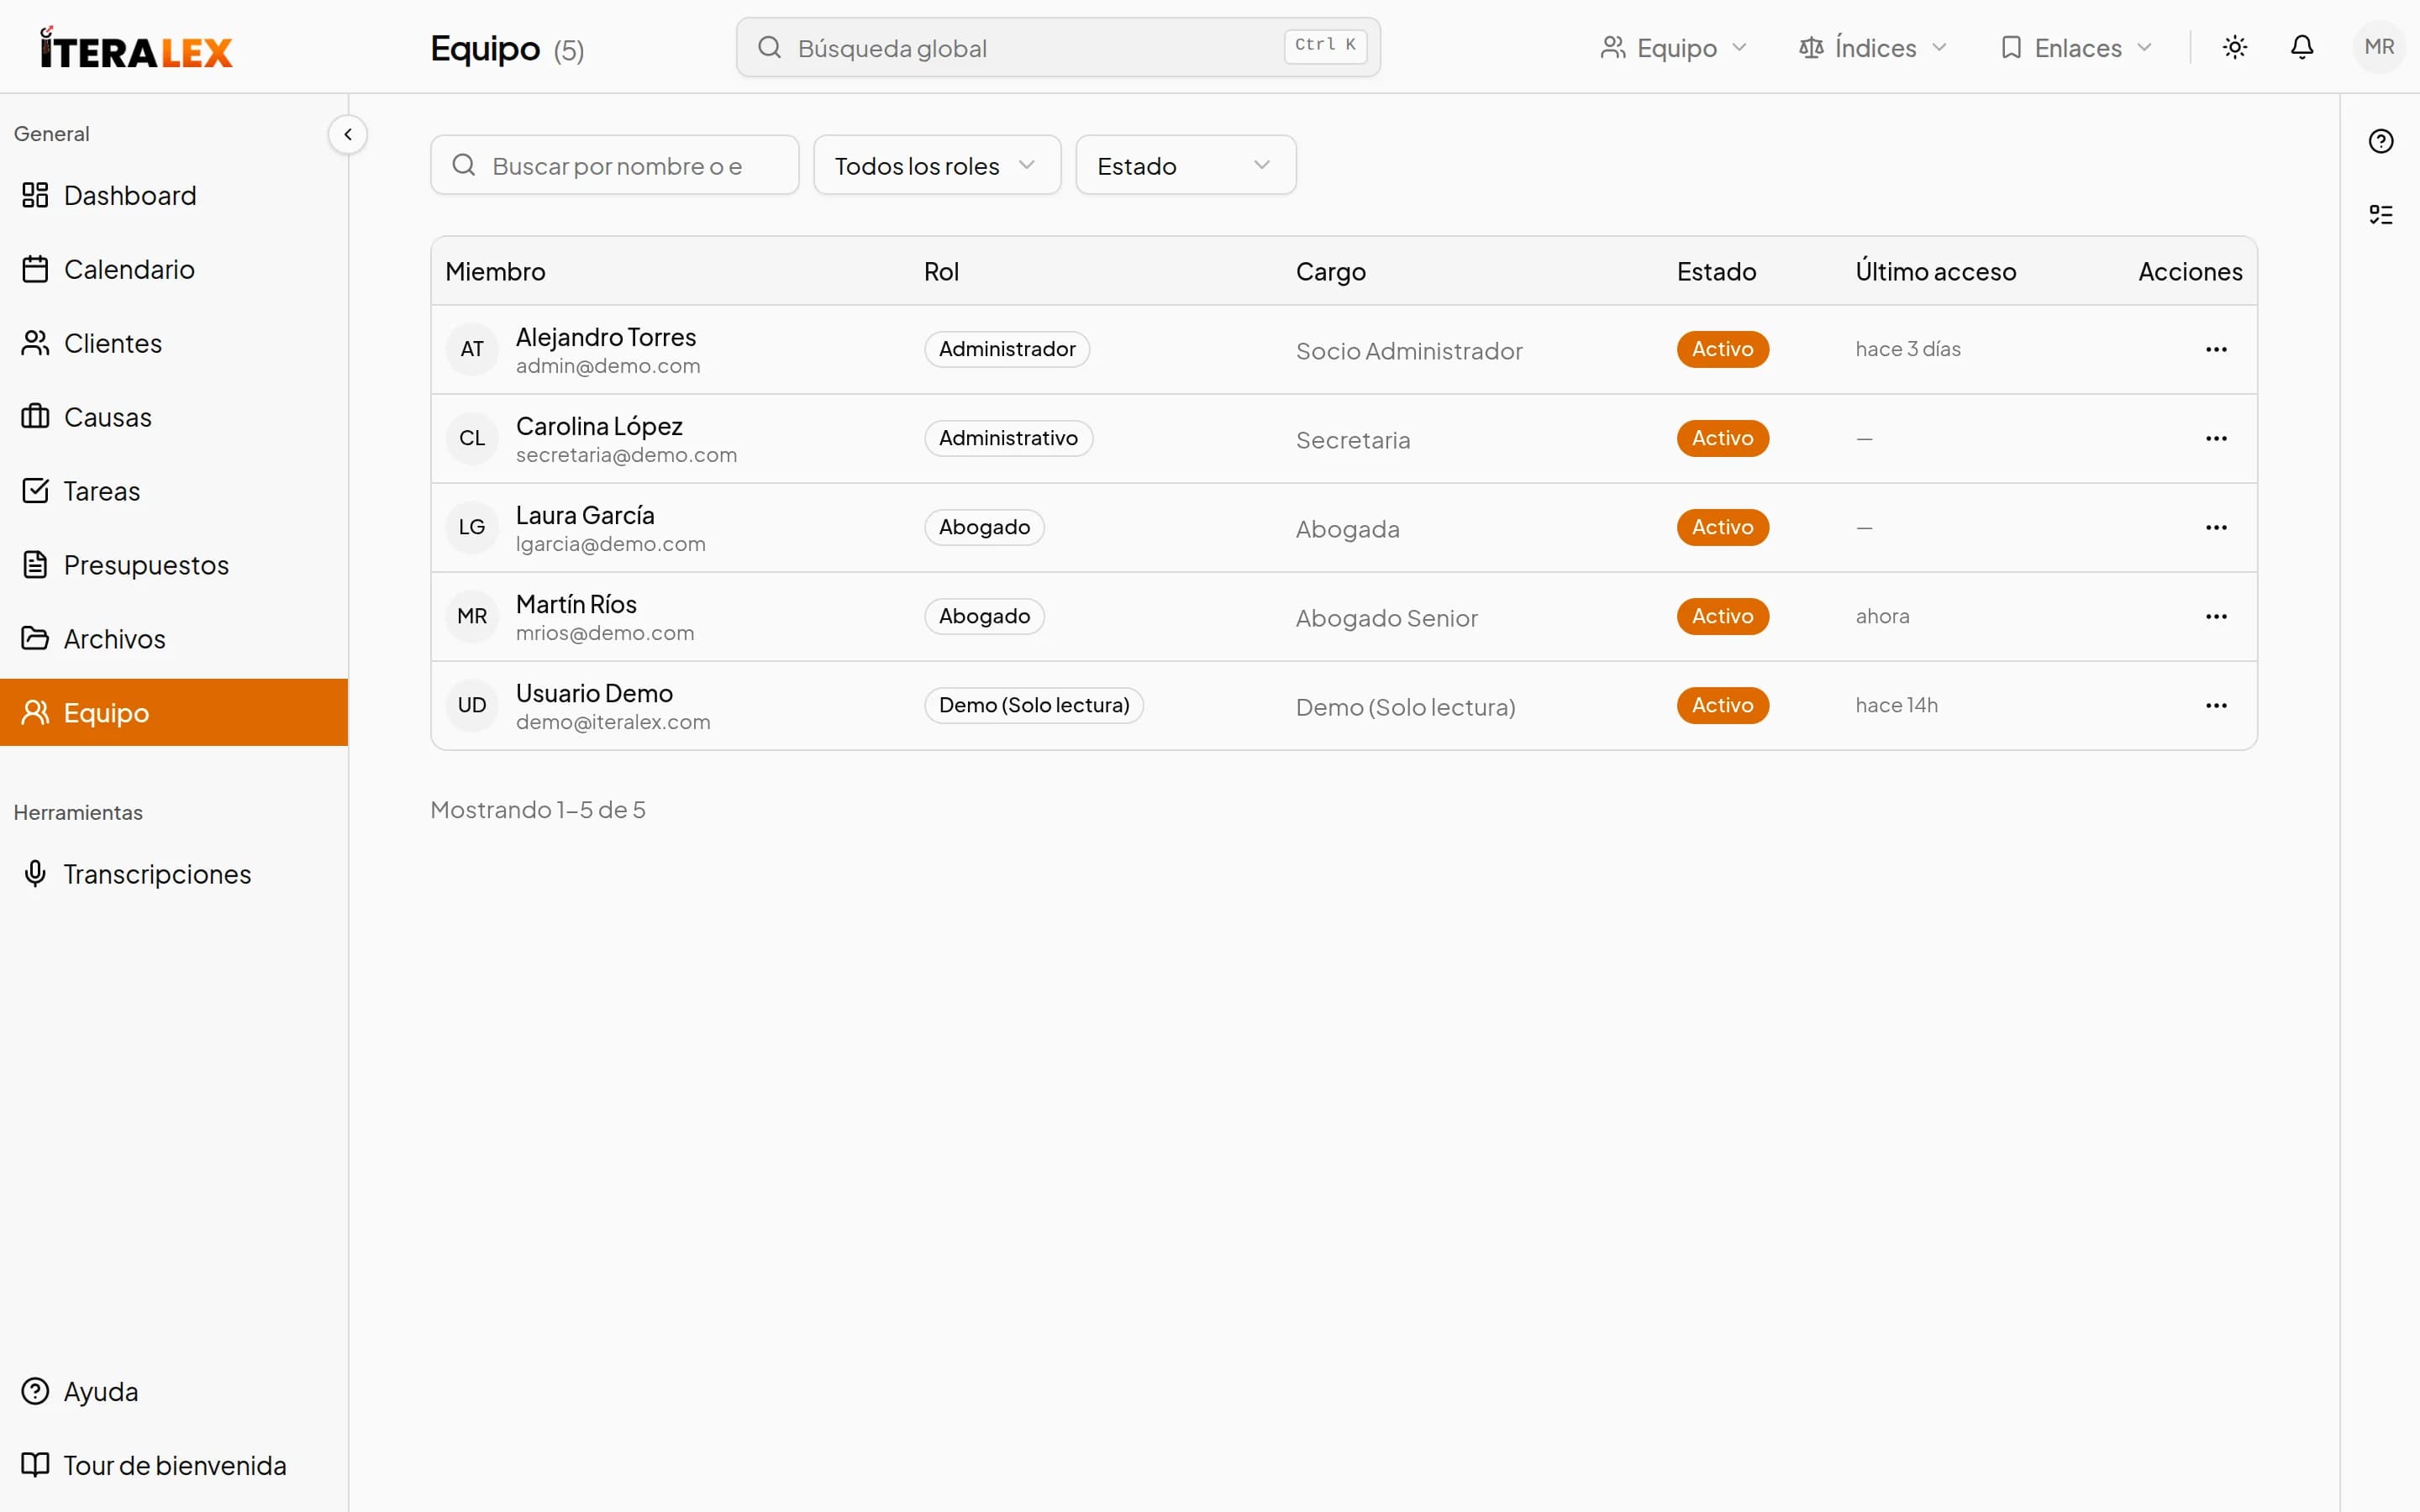Click Abogado badge in Laura García row
Screen dimensions: 2420x1512
984,527
